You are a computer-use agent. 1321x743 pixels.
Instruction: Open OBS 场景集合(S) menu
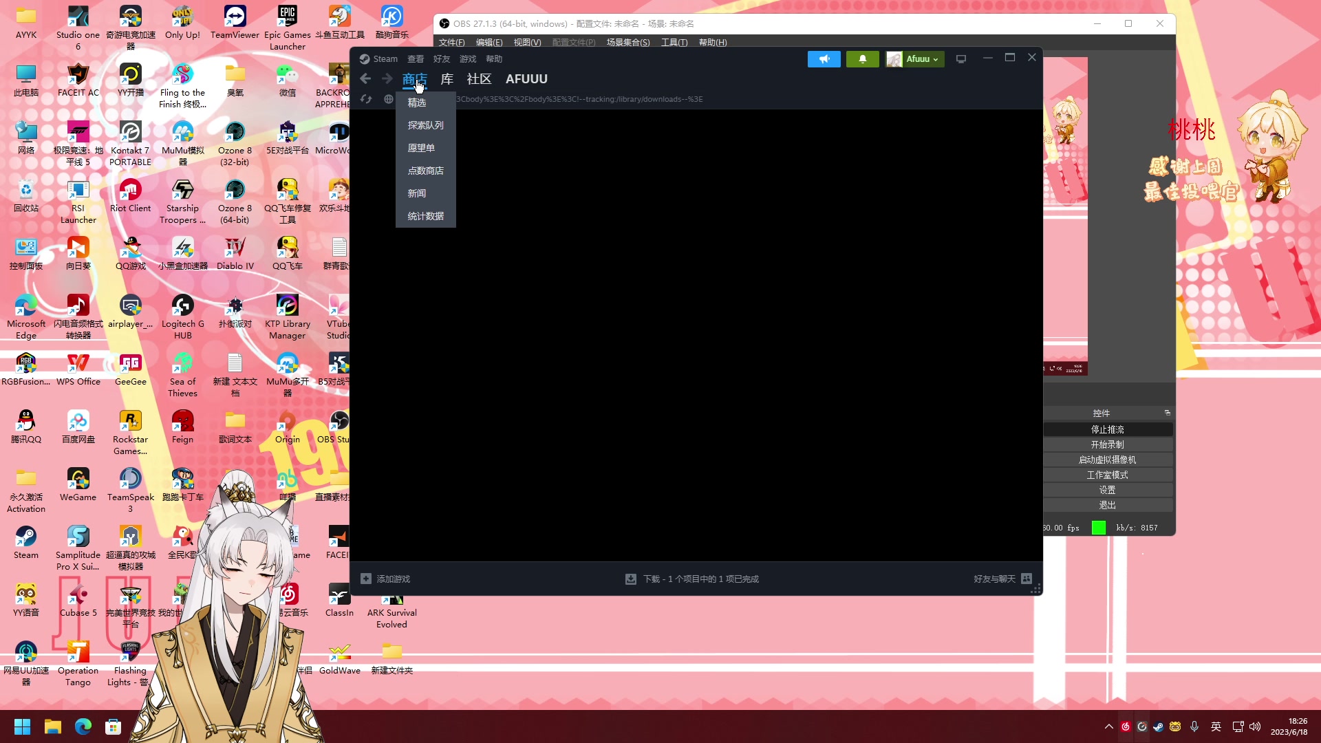click(628, 43)
